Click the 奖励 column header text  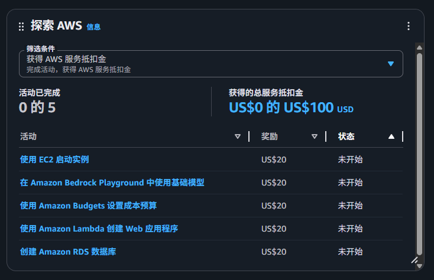270,136
